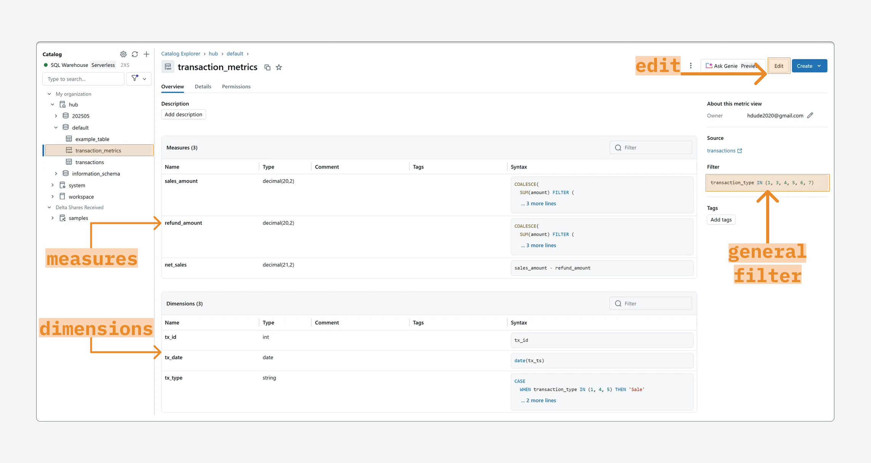This screenshot has width=871, height=463.
Task: Collapse the default schema
Action: pos(56,128)
